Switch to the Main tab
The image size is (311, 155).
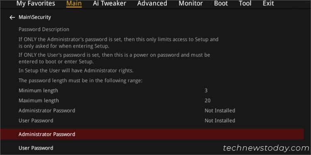[74, 3]
